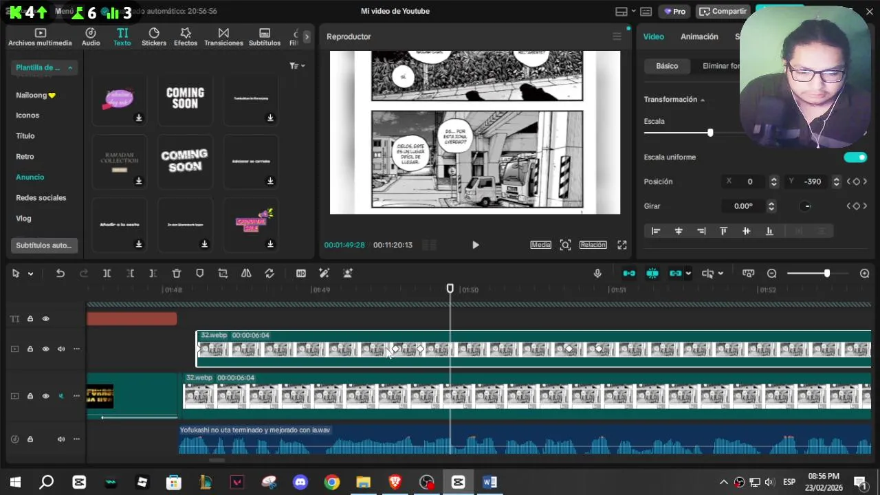Screen dimensions: 880x495
Task: Add a marker with the shield icon
Action: click(199, 274)
